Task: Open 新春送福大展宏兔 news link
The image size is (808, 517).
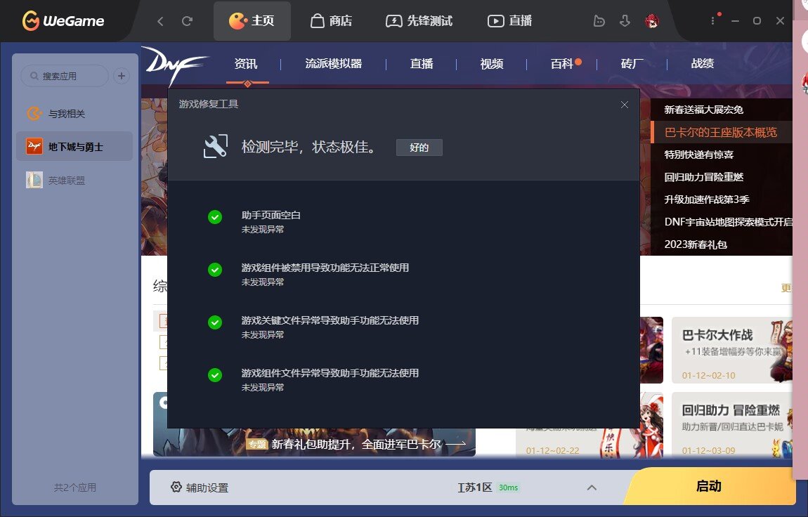Action: point(704,110)
